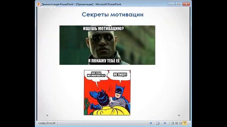The width and height of the screenshot is (227, 127).
Task: Click the speech bubble 'ПО ЛИЦУ!!'
Action: coord(120,74)
